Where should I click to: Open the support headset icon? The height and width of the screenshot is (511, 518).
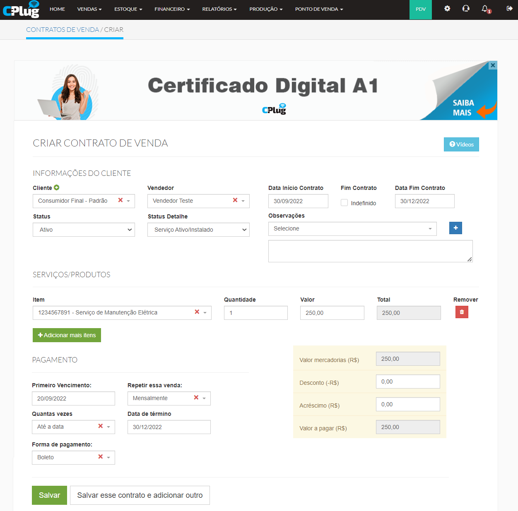pyautogui.click(x=466, y=8)
